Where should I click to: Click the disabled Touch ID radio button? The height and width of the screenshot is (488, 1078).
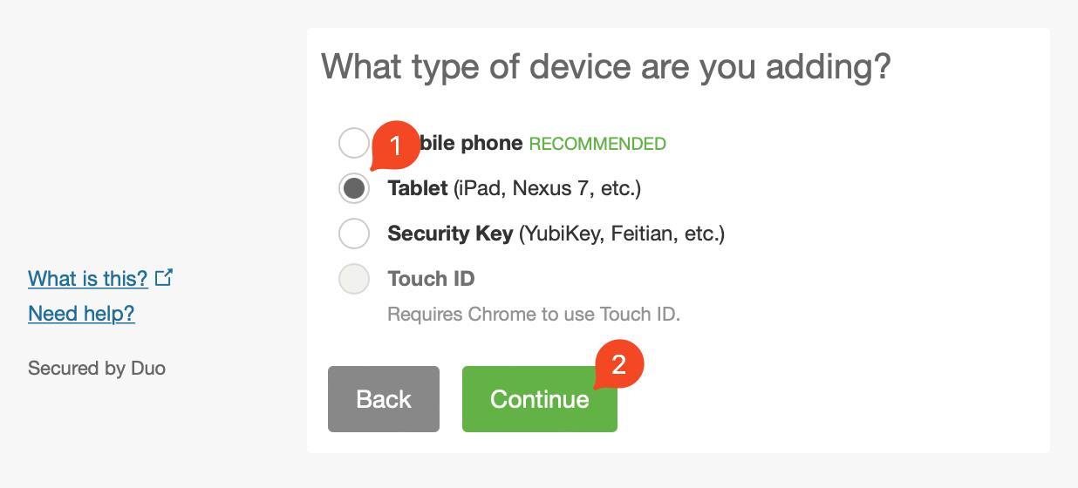click(354, 279)
